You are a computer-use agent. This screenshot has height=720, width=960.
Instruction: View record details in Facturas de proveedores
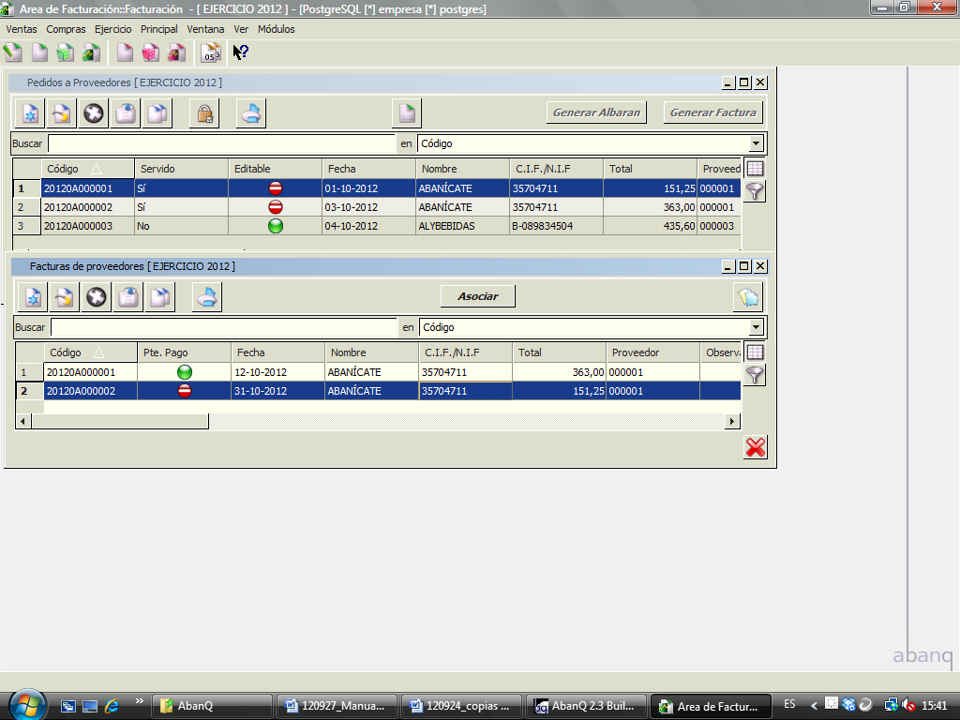[128, 297]
